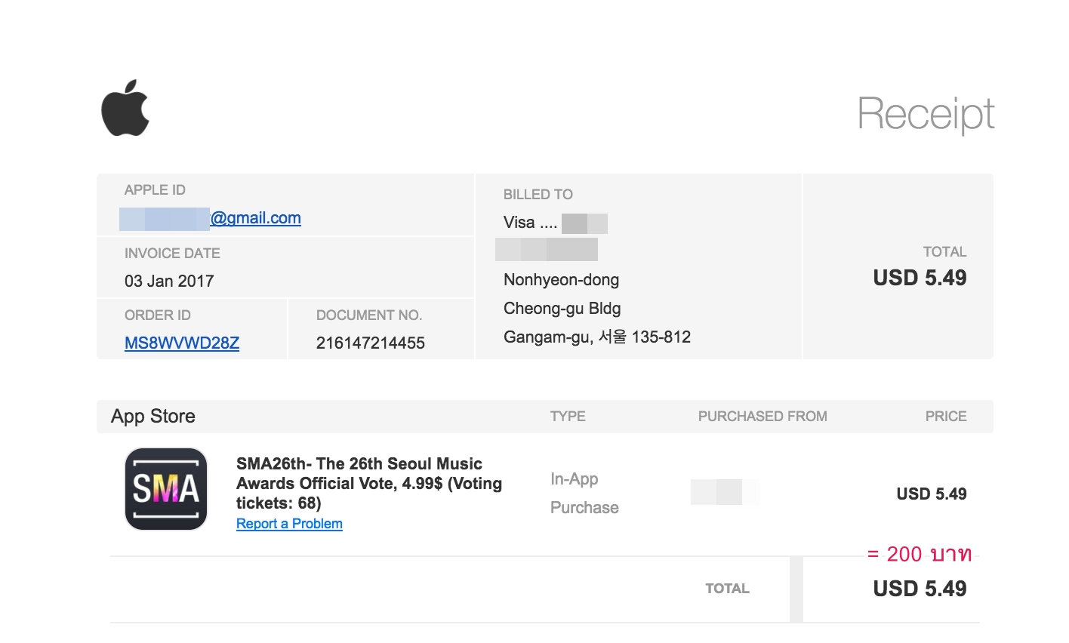Click the invoice date 03 Jan 2017
This screenshot has height=643, width=1069.
pos(169,282)
